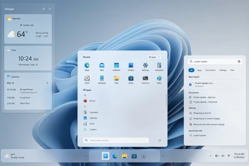Switch to the Settings search filter
249x166 pixels.
coord(223,70)
